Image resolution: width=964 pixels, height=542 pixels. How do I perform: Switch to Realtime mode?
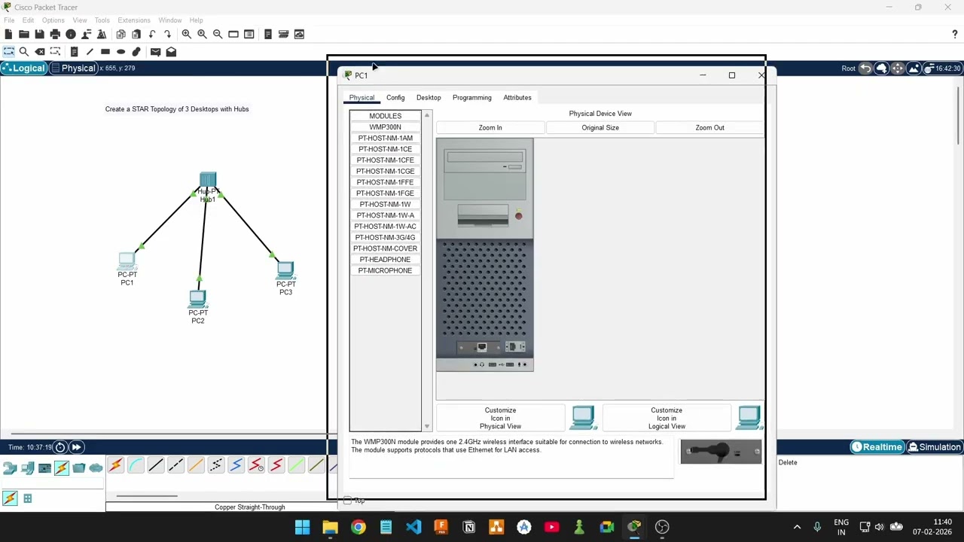[x=877, y=447]
